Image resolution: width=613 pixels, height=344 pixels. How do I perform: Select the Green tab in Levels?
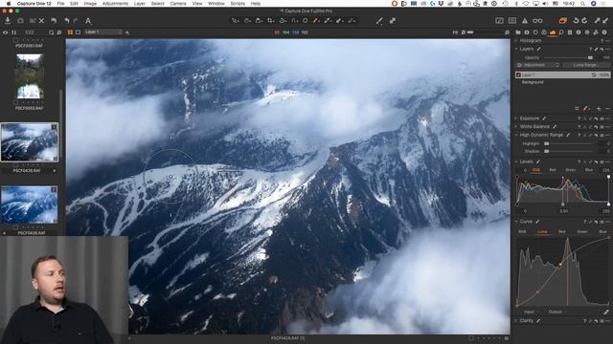point(571,170)
